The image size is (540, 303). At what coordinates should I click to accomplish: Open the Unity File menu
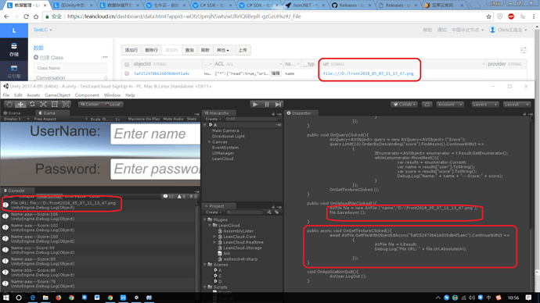[6, 95]
